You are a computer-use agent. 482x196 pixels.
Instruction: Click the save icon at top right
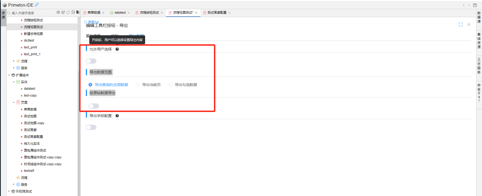(475, 5)
